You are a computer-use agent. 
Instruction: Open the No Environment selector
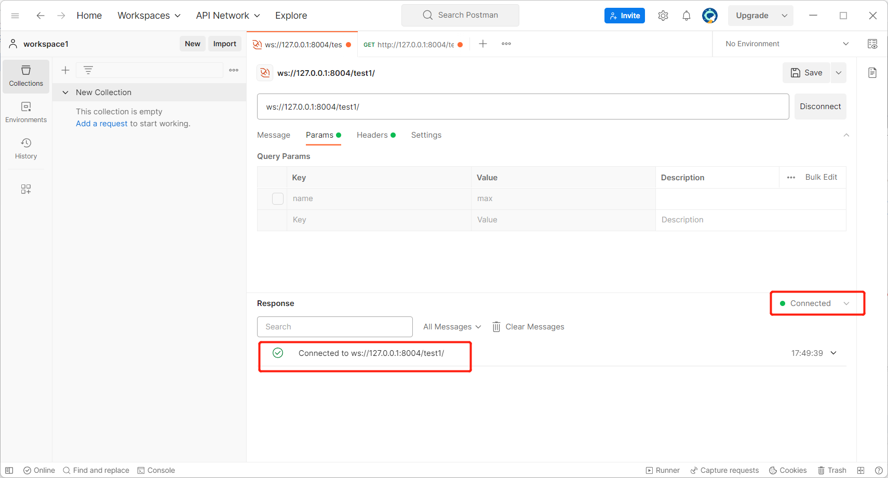tap(787, 44)
